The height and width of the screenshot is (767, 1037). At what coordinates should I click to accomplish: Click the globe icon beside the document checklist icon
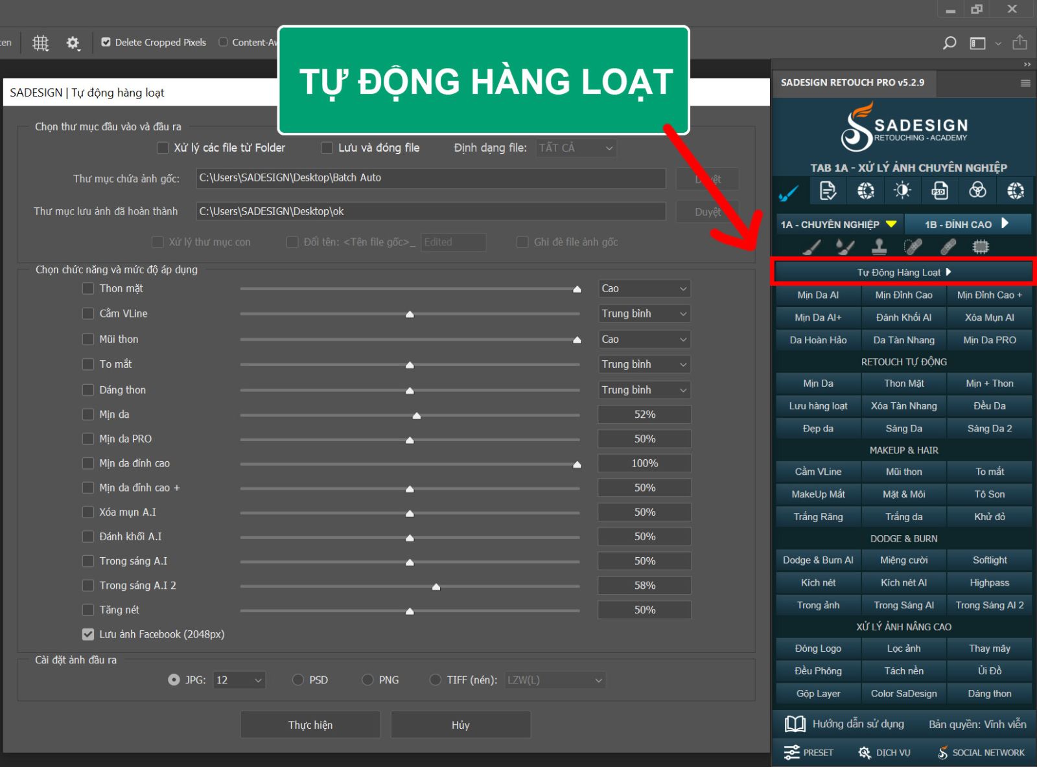pos(865,190)
